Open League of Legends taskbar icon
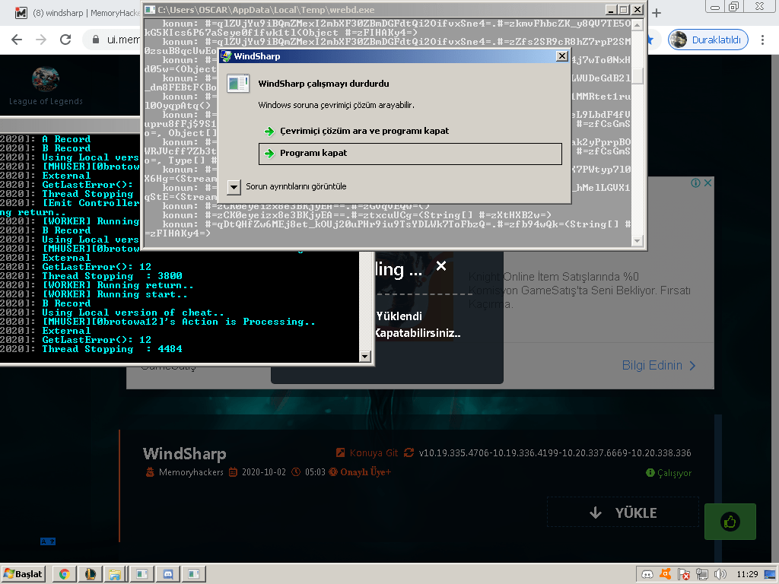Viewport: 779px width, 584px height. [90, 574]
